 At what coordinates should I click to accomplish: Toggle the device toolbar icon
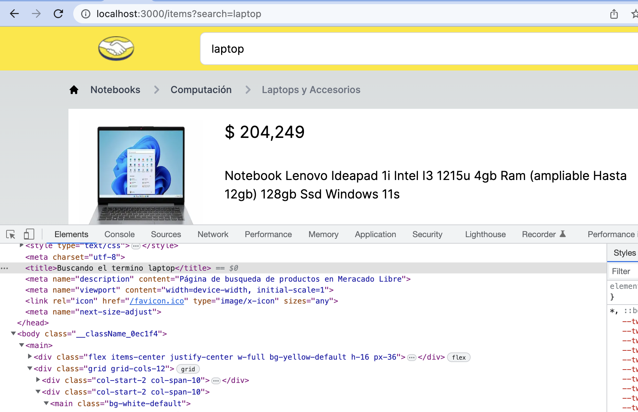coord(29,234)
